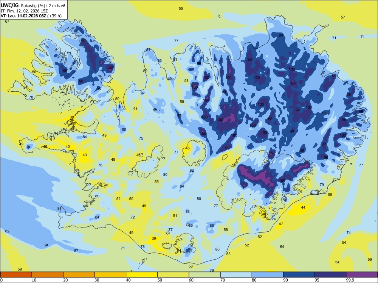Click the map value '40' on the peninsula
Viewport: 378px width, 283px height.
point(68,147)
